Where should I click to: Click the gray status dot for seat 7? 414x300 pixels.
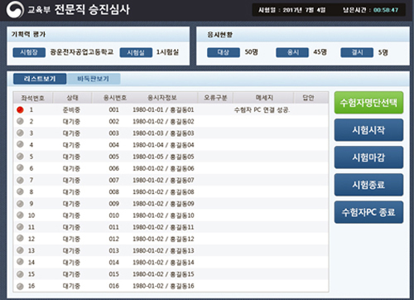20,180
